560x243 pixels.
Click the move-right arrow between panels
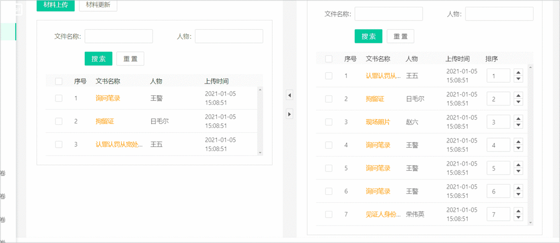click(290, 114)
